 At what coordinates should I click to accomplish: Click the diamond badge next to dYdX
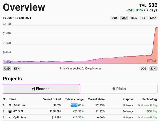22,111
